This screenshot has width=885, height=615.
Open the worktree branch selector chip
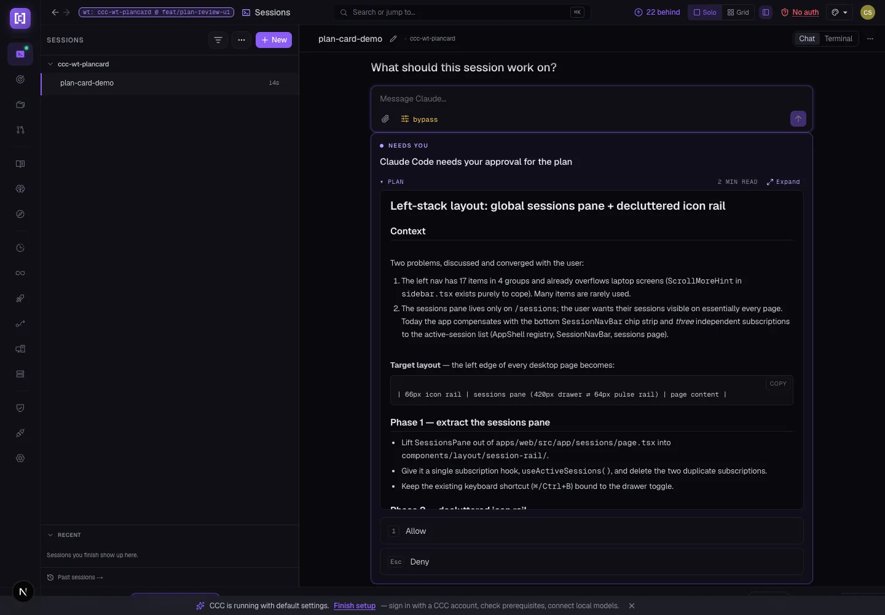click(156, 12)
